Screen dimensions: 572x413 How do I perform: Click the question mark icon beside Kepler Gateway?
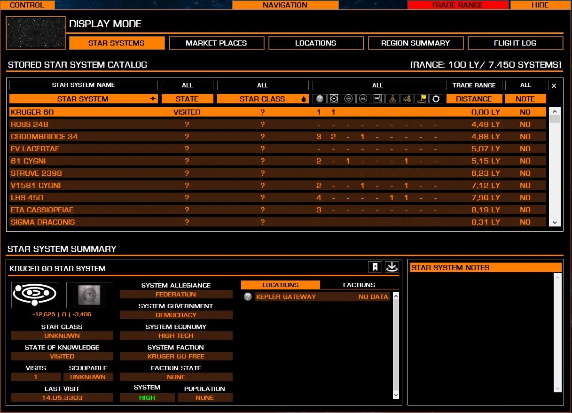click(x=248, y=296)
